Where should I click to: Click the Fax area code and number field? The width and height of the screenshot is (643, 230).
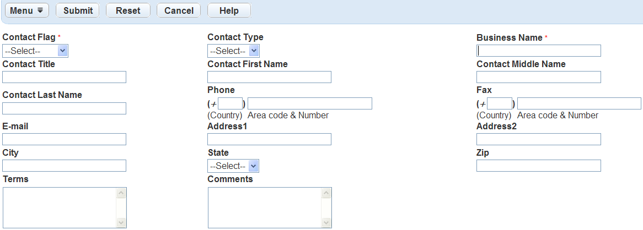coord(579,103)
